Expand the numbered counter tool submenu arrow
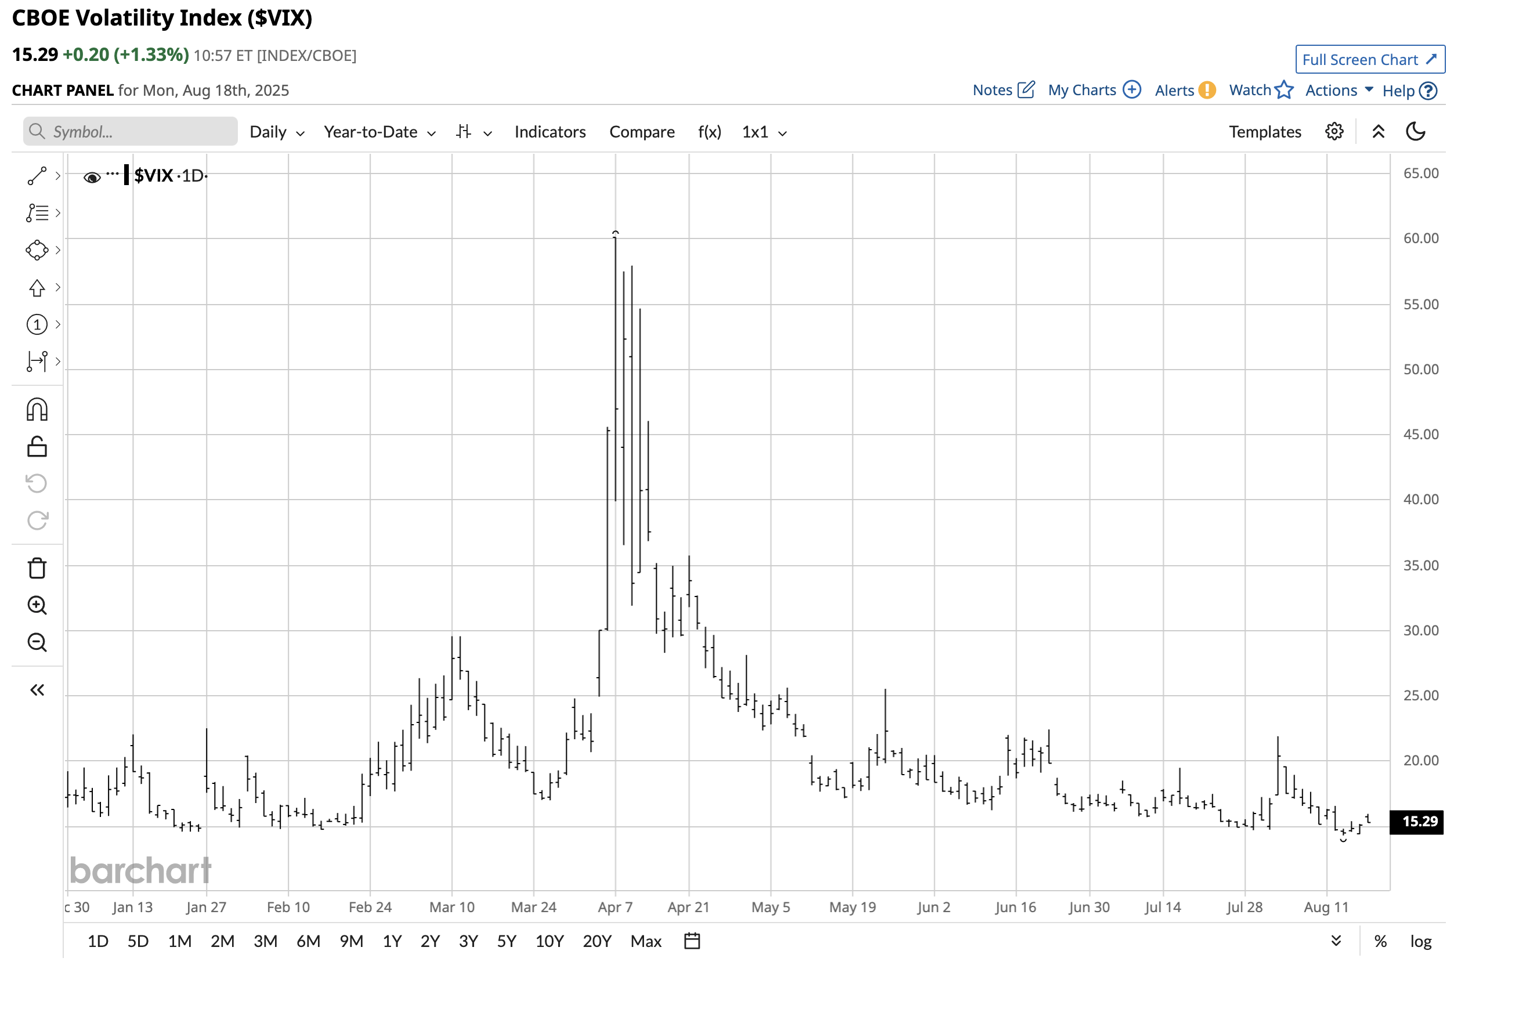The width and height of the screenshot is (1519, 1034). [x=57, y=325]
